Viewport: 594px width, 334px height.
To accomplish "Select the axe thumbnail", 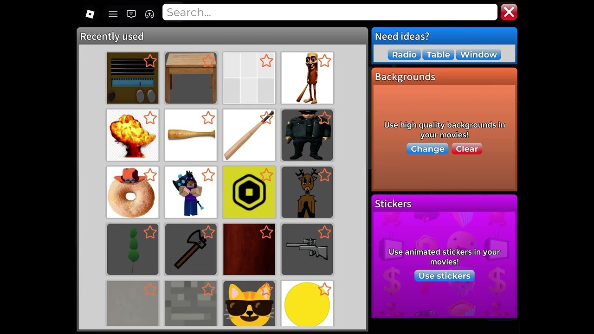I will coord(191,249).
